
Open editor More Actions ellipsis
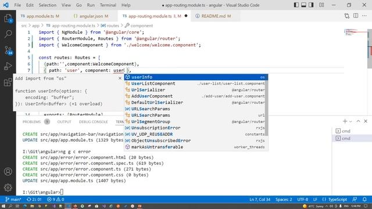tap(364, 16)
